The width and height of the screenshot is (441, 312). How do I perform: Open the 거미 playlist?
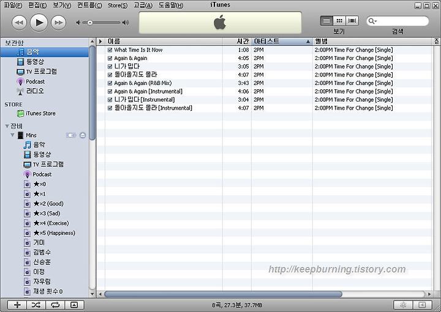34,242
